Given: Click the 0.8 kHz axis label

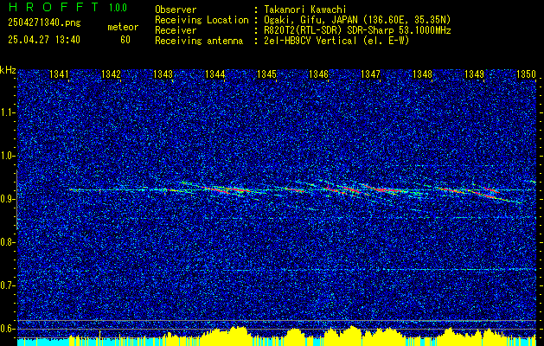Looking at the screenshot, I should coord(8,242).
